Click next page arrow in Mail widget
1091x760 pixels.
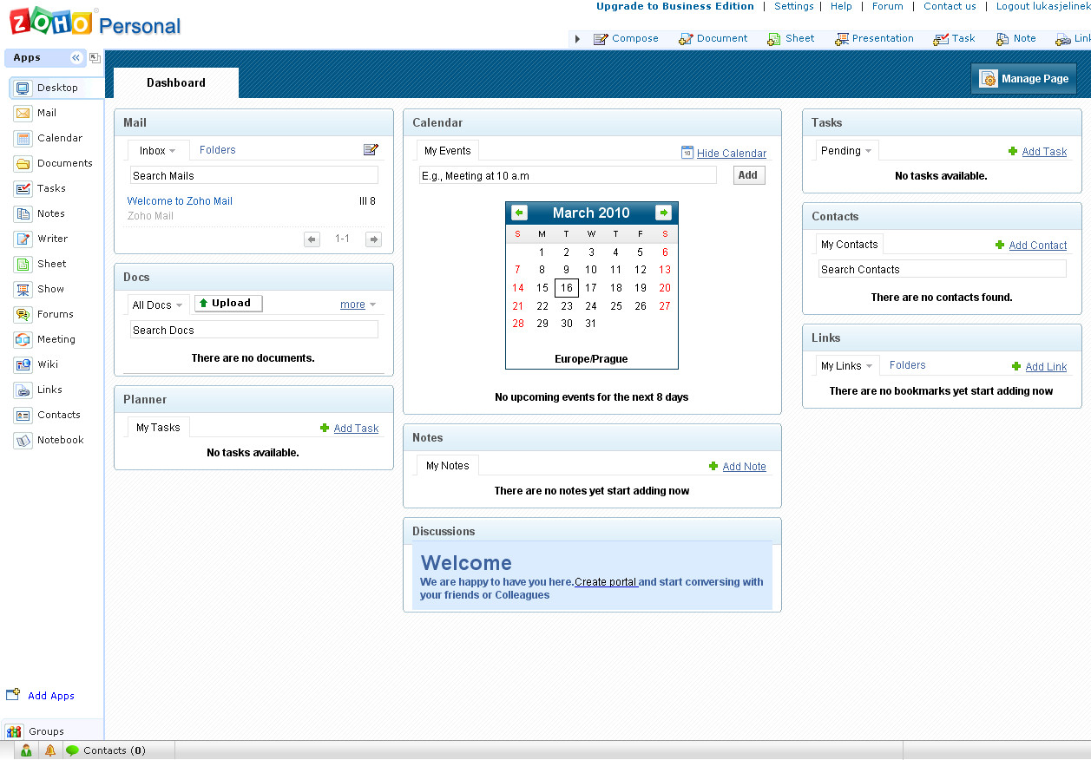click(373, 239)
